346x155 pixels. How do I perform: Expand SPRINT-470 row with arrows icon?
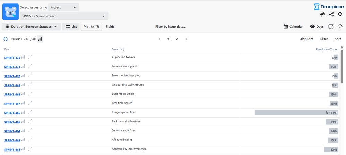click(x=30, y=76)
